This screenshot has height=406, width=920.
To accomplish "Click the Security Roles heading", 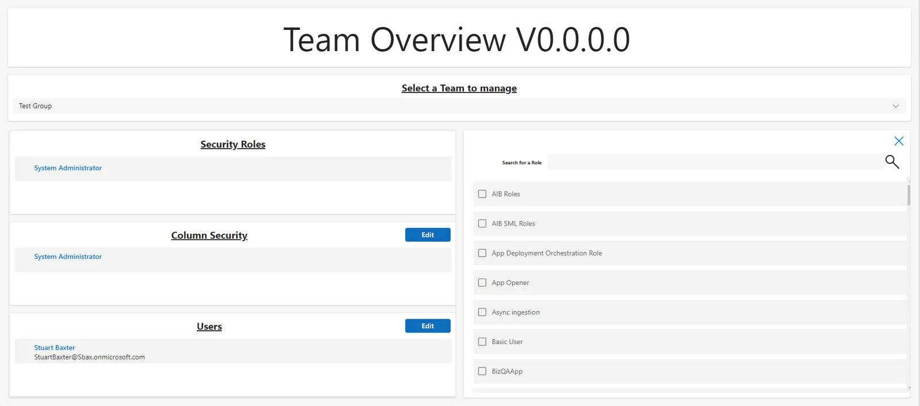I will (233, 145).
